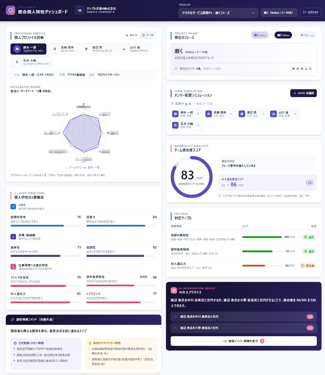Click the sparkle icon beside AI介入アドバイス
Image resolution: width=325 pixels, height=375 pixels.
pyautogui.click(x=174, y=290)
